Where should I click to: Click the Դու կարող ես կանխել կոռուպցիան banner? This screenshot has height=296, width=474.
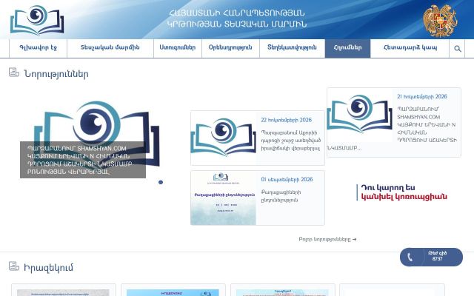coord(401,192)
